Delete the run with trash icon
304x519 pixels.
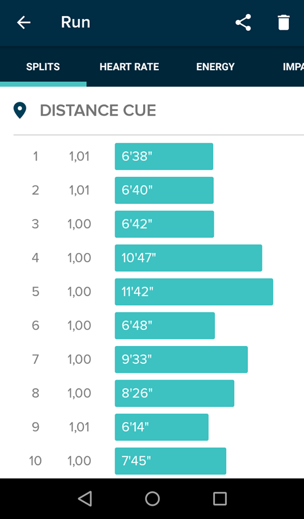point(284,23)
